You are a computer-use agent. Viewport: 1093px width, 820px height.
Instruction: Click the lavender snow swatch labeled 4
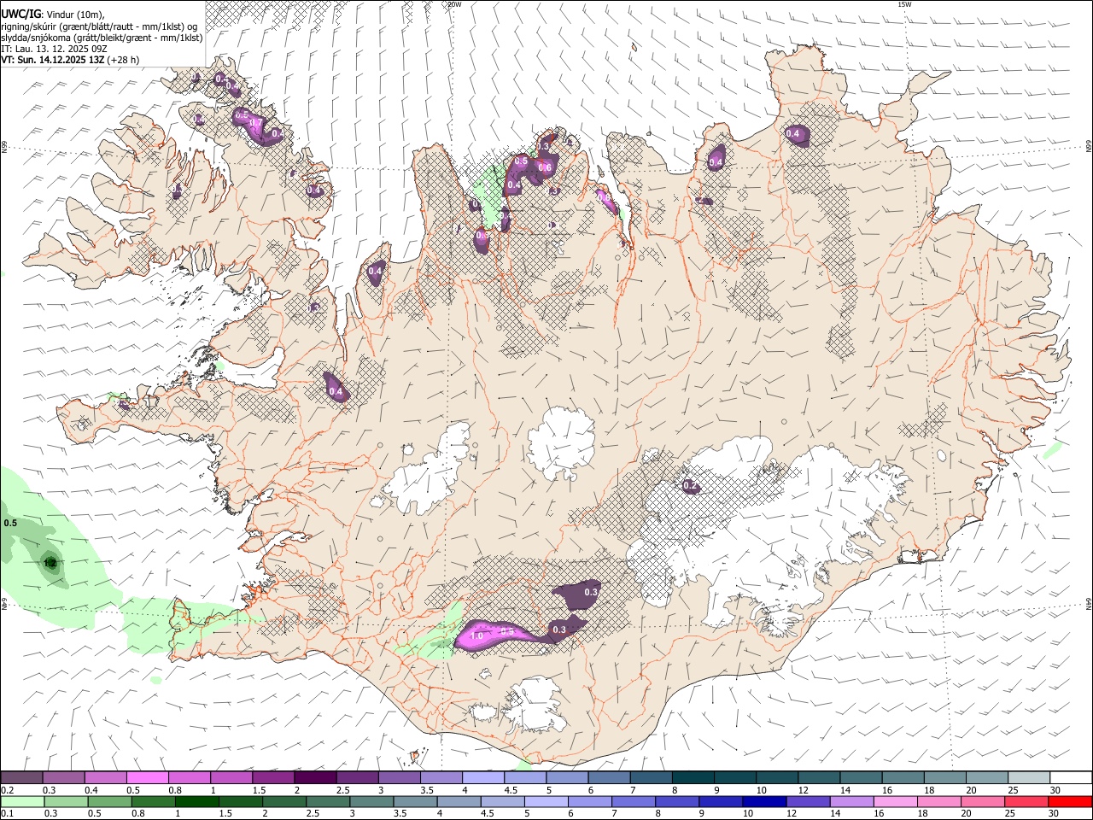pos(482,778)
